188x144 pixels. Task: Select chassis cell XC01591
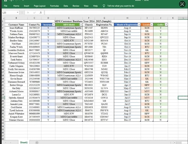(88, 88)
